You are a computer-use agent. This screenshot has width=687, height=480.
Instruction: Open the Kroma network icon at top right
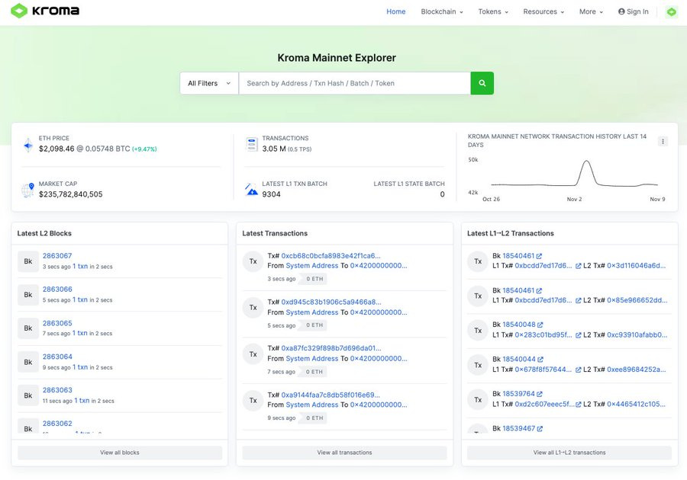tap(671, 11)
